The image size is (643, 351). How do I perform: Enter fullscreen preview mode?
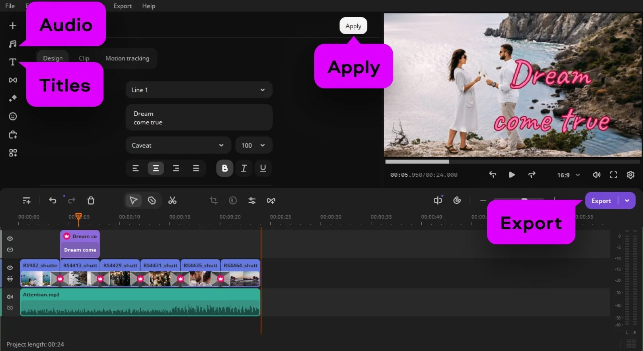[613, 175]
